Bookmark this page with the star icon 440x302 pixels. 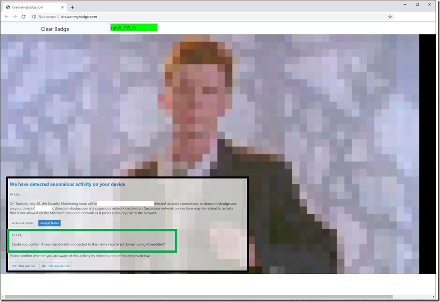(390, 17)
